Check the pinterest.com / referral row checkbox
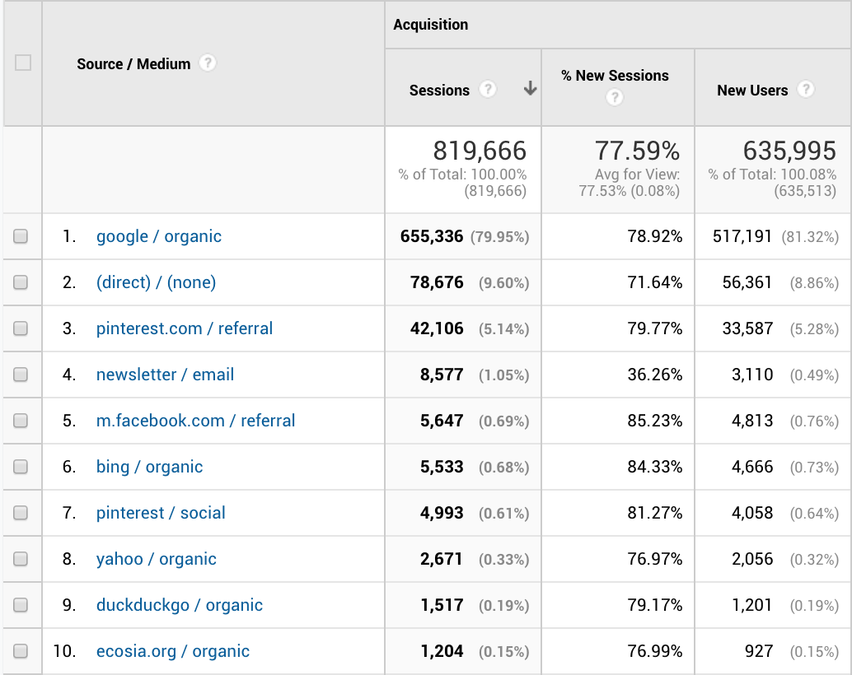The width and height of the screenshot is (852, 675). [21, 328]
